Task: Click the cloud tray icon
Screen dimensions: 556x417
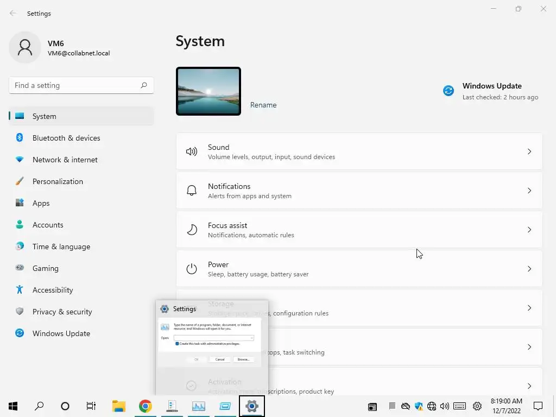Action: [x=405, y=406]
